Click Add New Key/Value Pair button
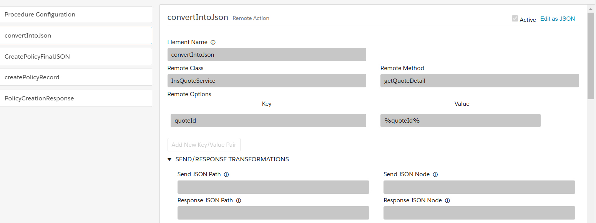 coord(204,145)
